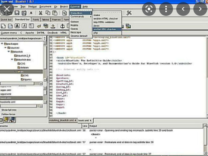Click the Paste clipboard icon

(55, 13)
